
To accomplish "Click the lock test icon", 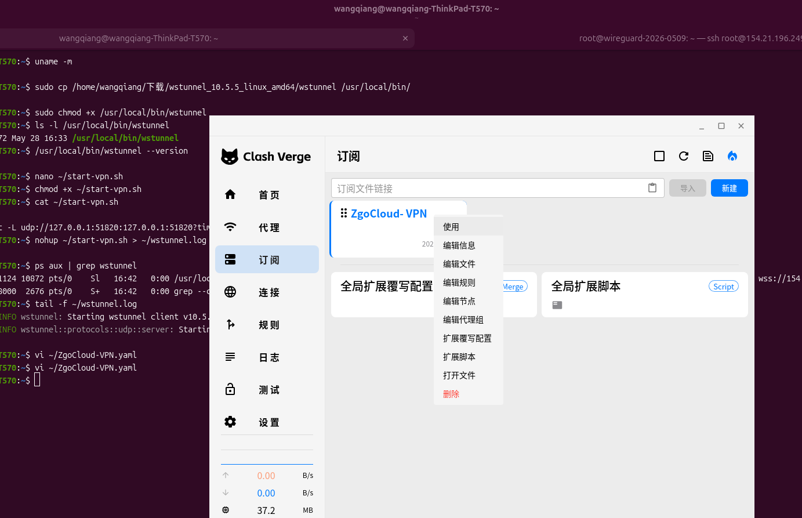I will 230,389.
